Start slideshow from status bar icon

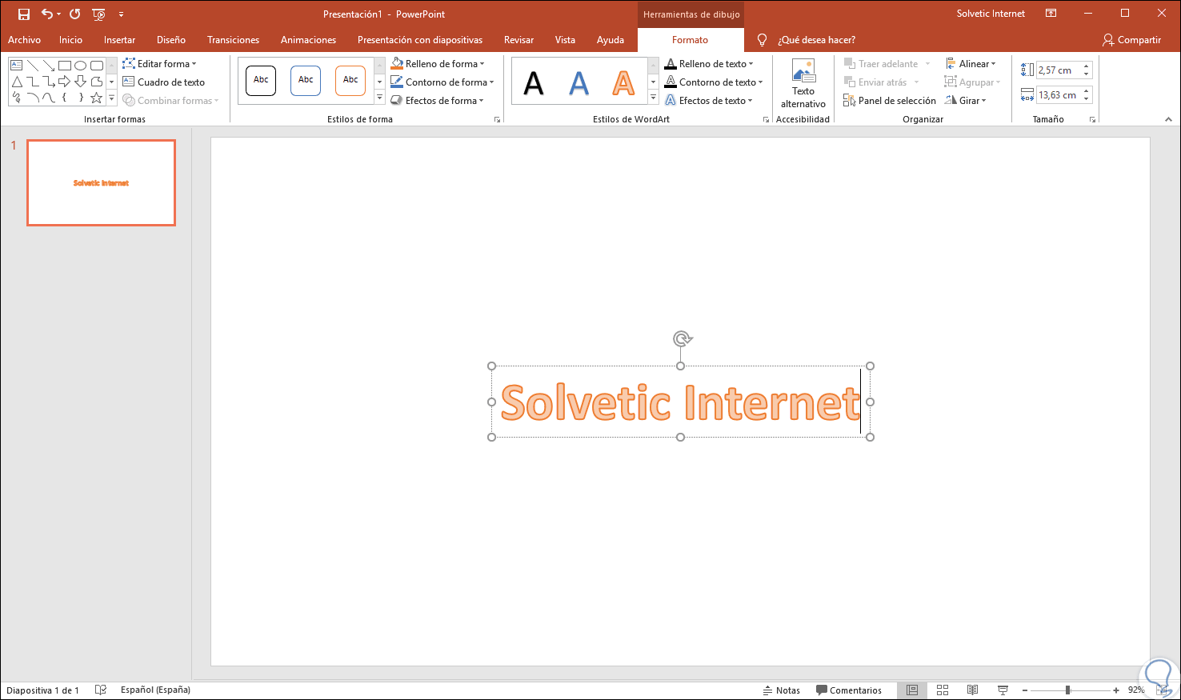(x=1003, y=690)
